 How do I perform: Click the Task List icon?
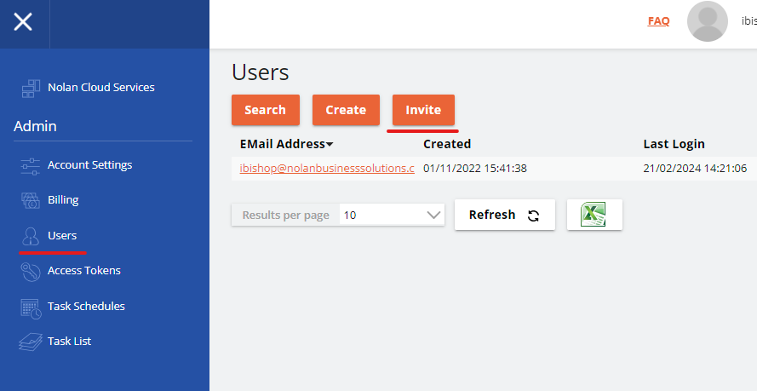31,342
